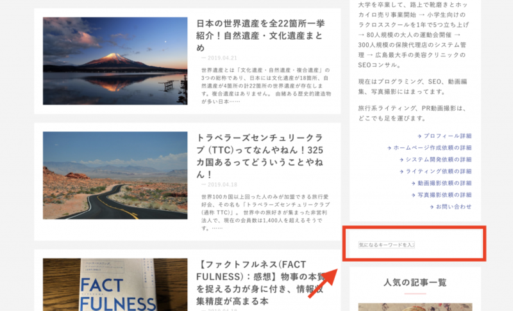Open FACTFULNESS book article thumbnail
The width and height of the screenshot is (513, 311).
tap(115, 285)
